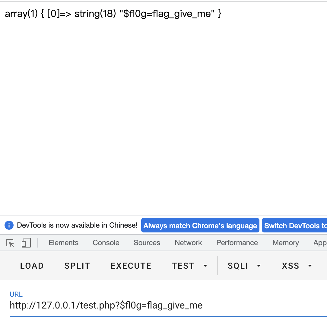Switch to the Sources tab

click(147, 243)
